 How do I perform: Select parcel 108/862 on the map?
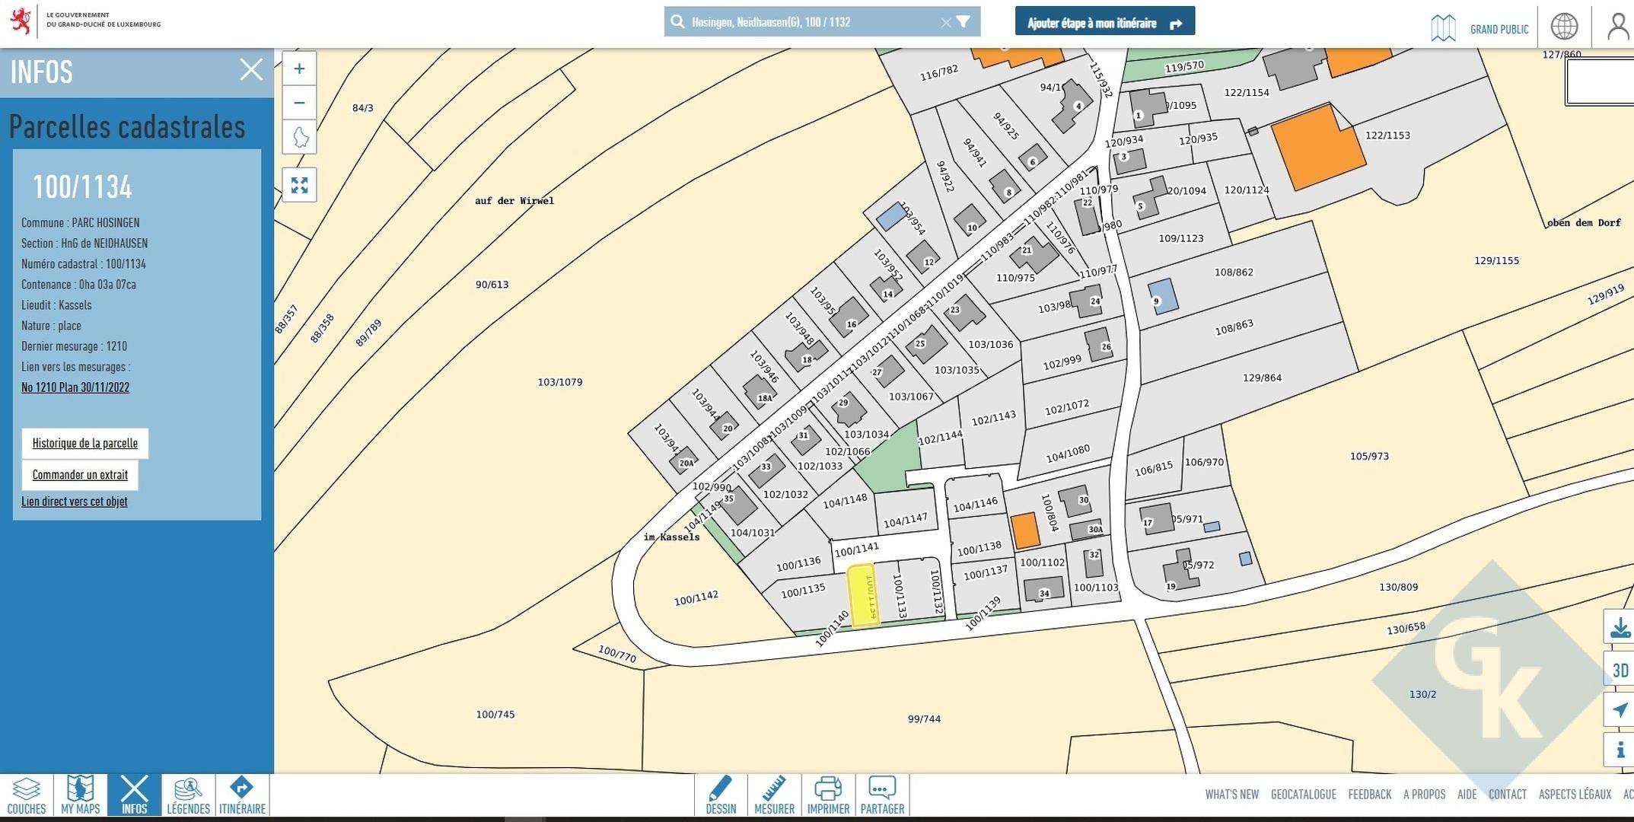click(x=1234, y=272)
